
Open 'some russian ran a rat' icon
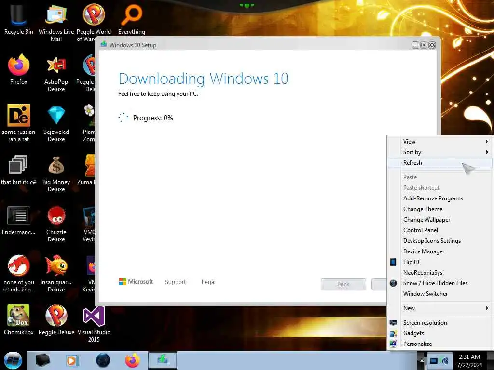click(x=19, y=123)
